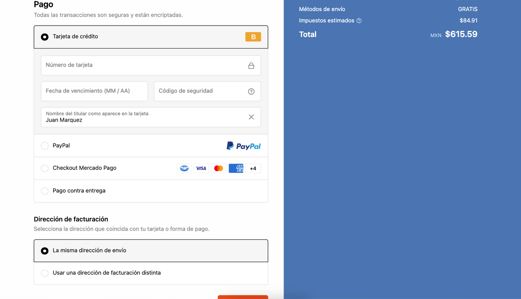This screenshot has height=299, width=521.
Task: Click the Código de seguridad input
Action: point(200,91)
